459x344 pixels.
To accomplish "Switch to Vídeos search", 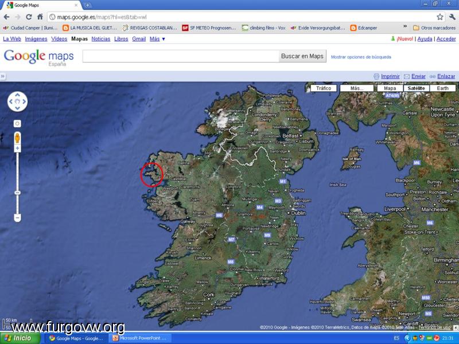I will pyautogui.click(x=59, y=39).
